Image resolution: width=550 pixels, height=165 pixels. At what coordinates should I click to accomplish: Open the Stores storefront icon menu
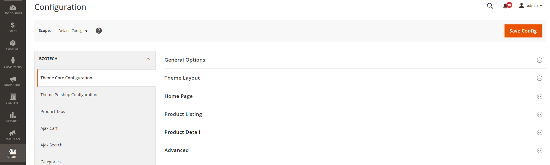[13, 153]
